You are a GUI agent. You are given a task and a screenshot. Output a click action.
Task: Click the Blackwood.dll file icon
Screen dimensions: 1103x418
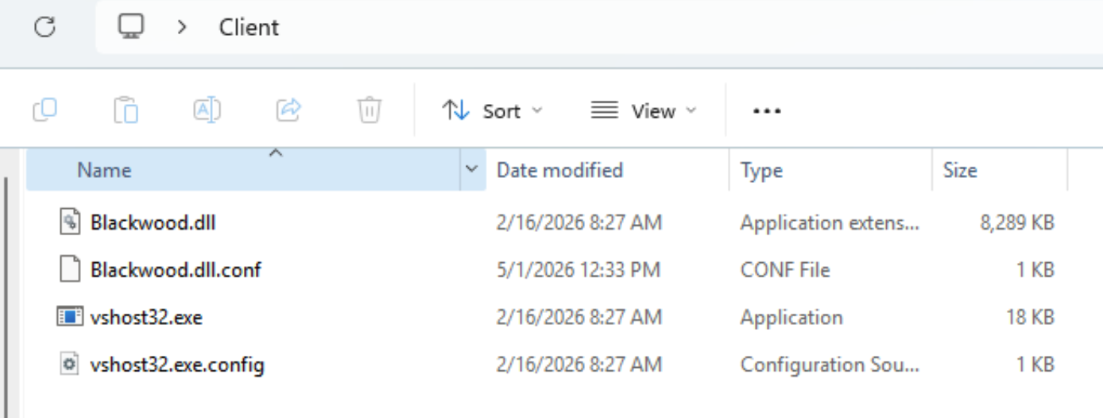tap(70, 223)
